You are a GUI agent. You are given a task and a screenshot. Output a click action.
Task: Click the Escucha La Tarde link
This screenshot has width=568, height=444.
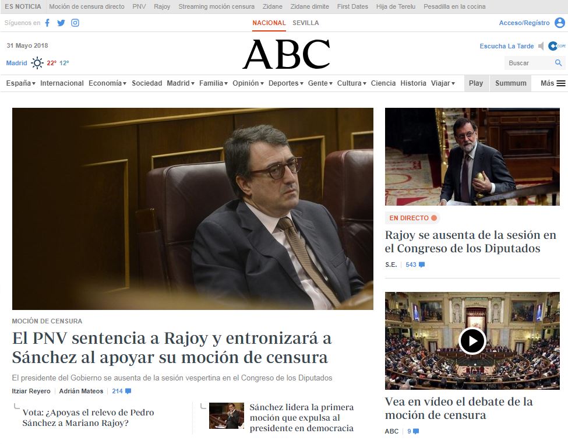tap(507, 46)
